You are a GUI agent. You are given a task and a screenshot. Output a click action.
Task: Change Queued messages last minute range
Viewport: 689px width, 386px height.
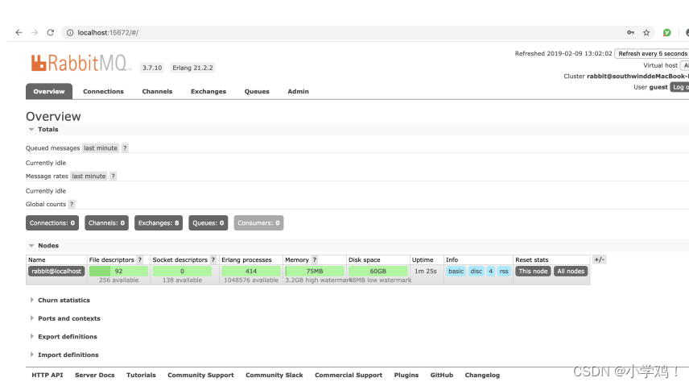[101, 148]
